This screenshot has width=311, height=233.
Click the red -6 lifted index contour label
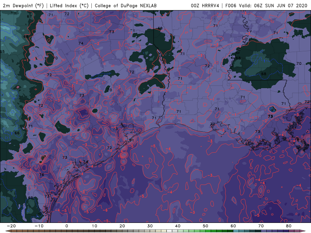(105, 210)
